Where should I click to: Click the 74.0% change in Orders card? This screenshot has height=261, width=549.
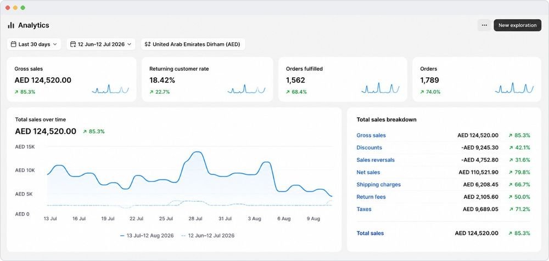point(430,92)
